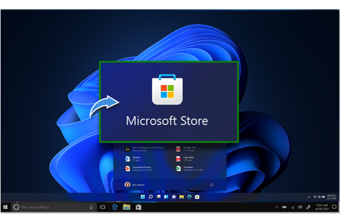Open the Action Center notifications icon
This screenshot has height=222, width=340.
tap(334, 207)
